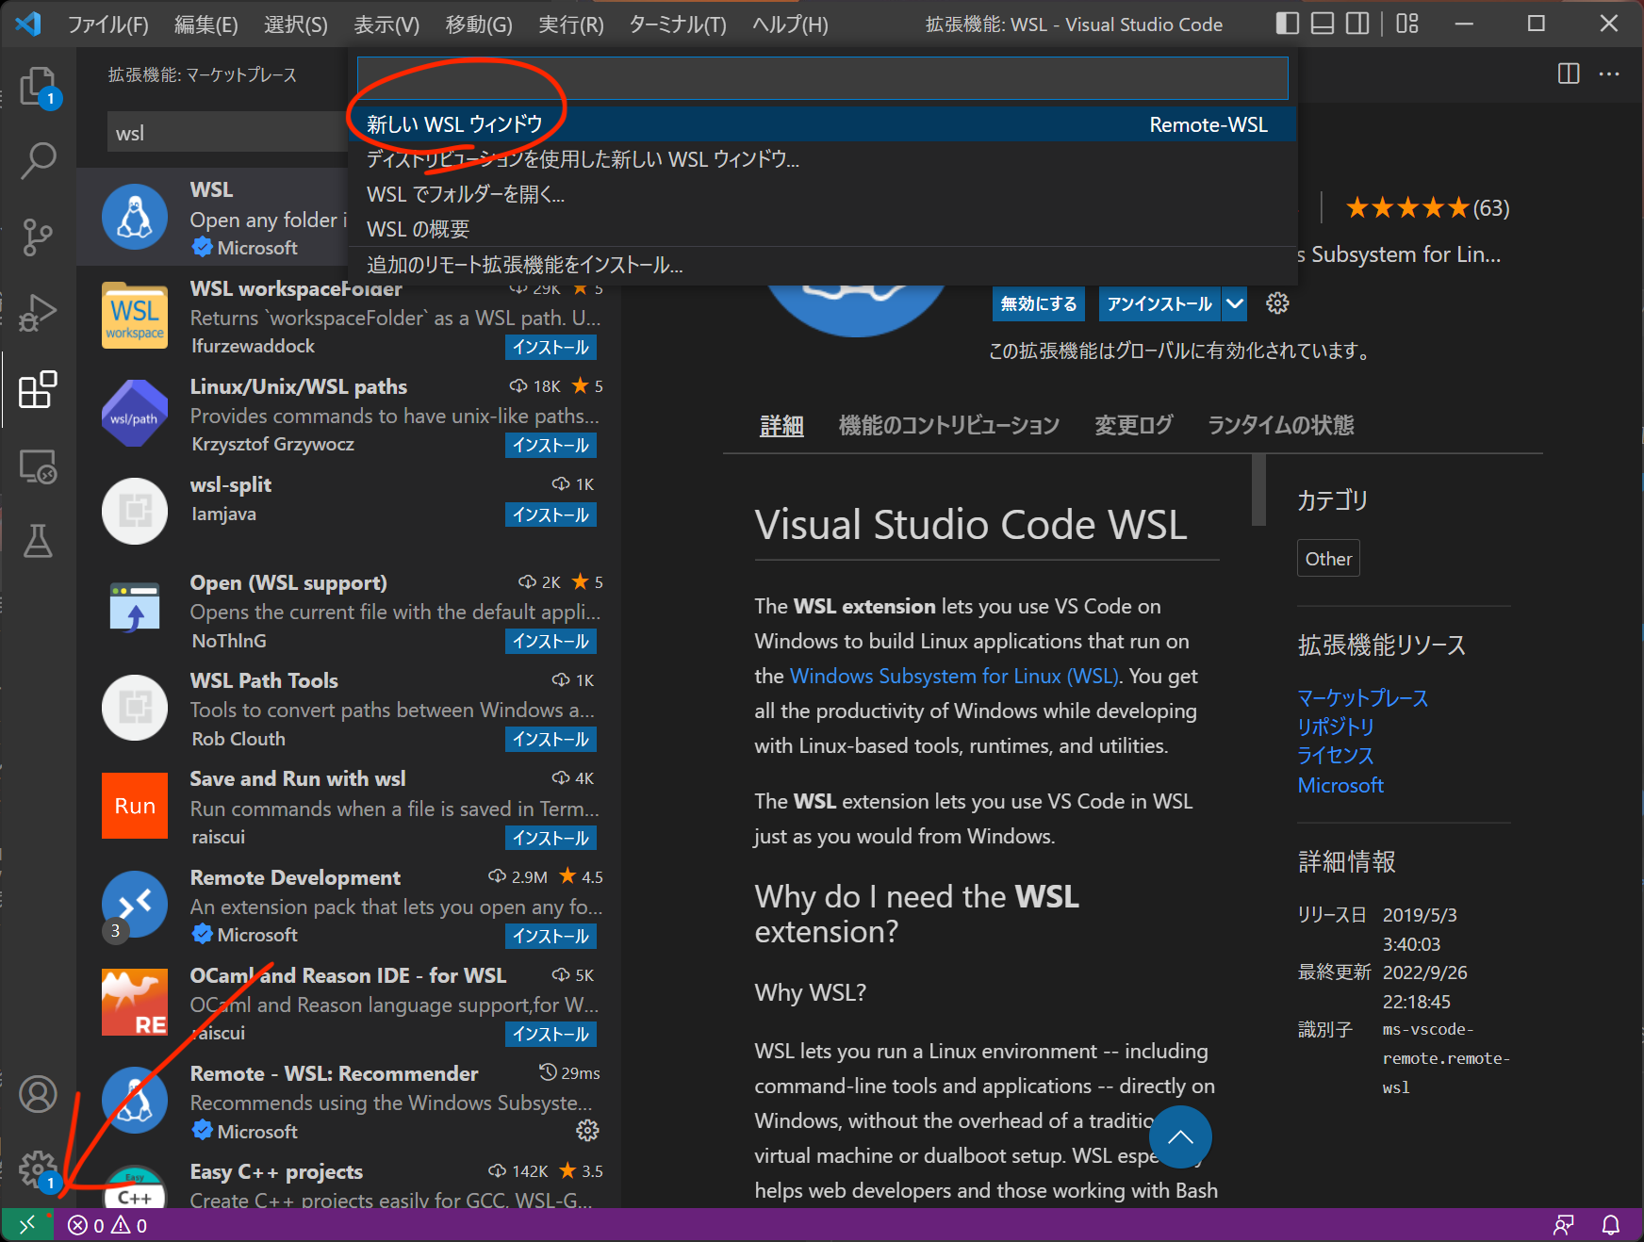Open Run and Debug view

tap(38, 313)
